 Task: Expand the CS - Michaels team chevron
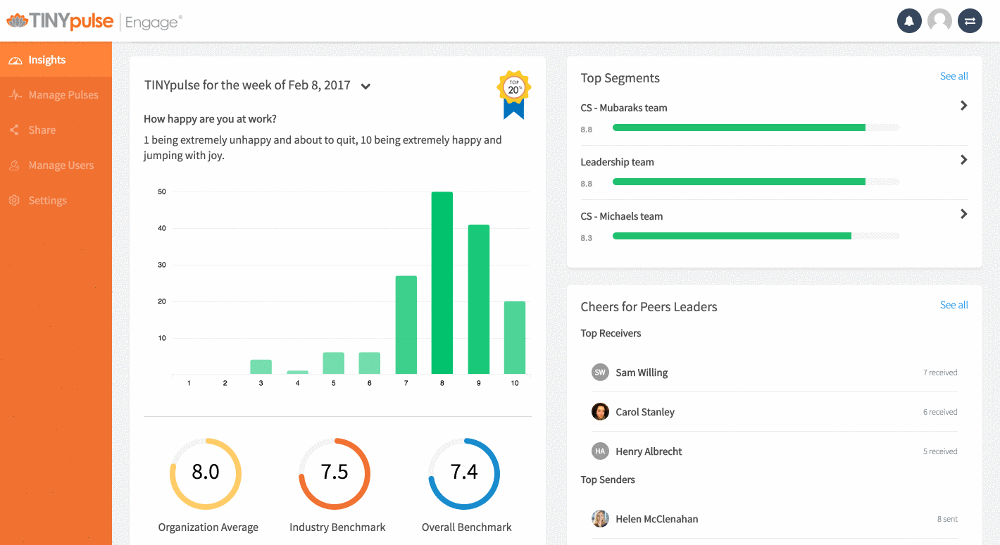tap(964, 214)
